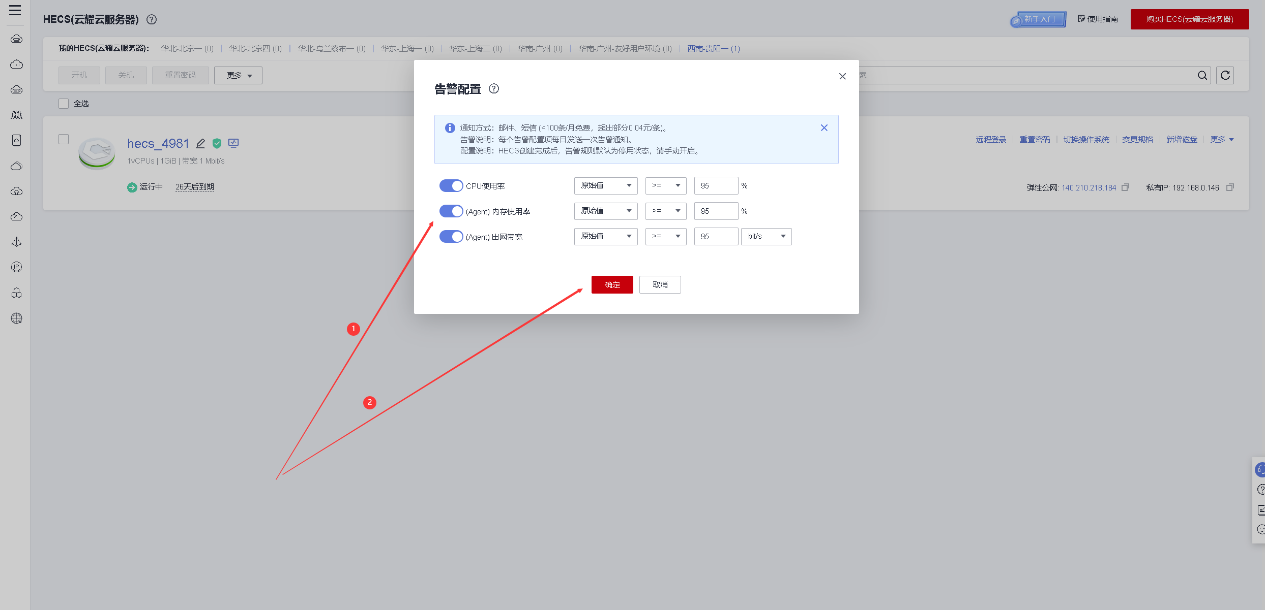Click the edit pencil icon next to hecs_4981
This screenshot has width=1265, height=610.
201,144
